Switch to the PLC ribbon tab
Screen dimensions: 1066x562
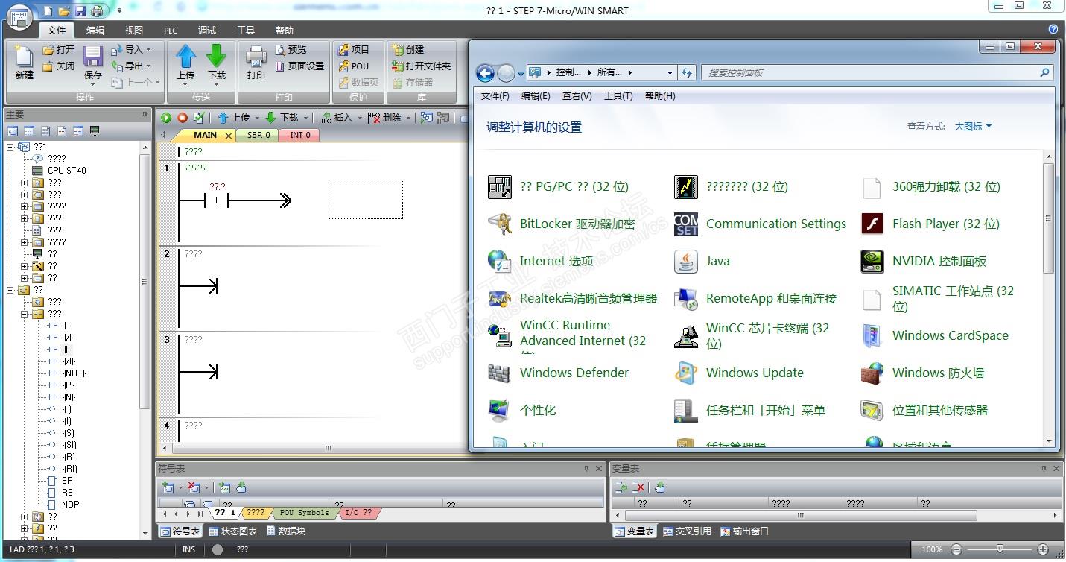coord(171,31)
